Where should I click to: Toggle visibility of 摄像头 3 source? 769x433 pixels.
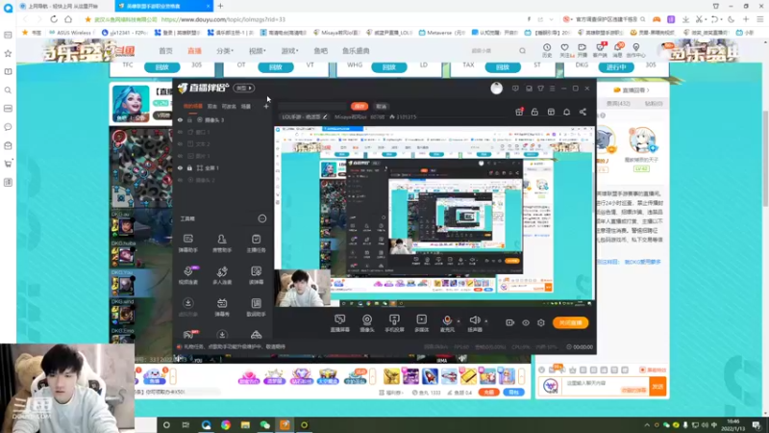pos(180,119)
